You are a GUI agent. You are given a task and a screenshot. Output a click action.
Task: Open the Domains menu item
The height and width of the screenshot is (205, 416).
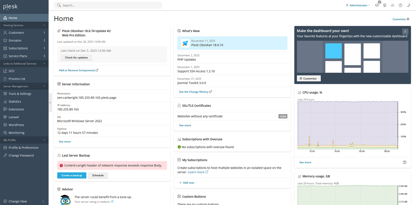[x=15, y=40]
